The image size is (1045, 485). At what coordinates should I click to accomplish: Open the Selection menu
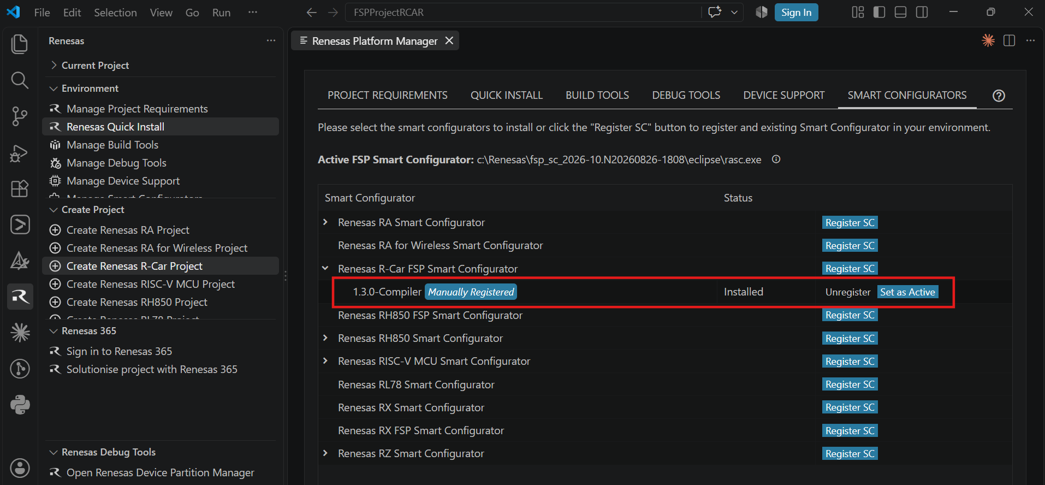115,12
